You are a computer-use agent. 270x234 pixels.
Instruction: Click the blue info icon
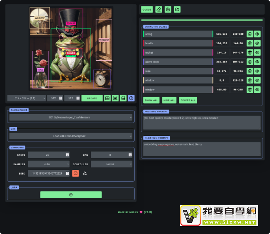coord(131,98)
